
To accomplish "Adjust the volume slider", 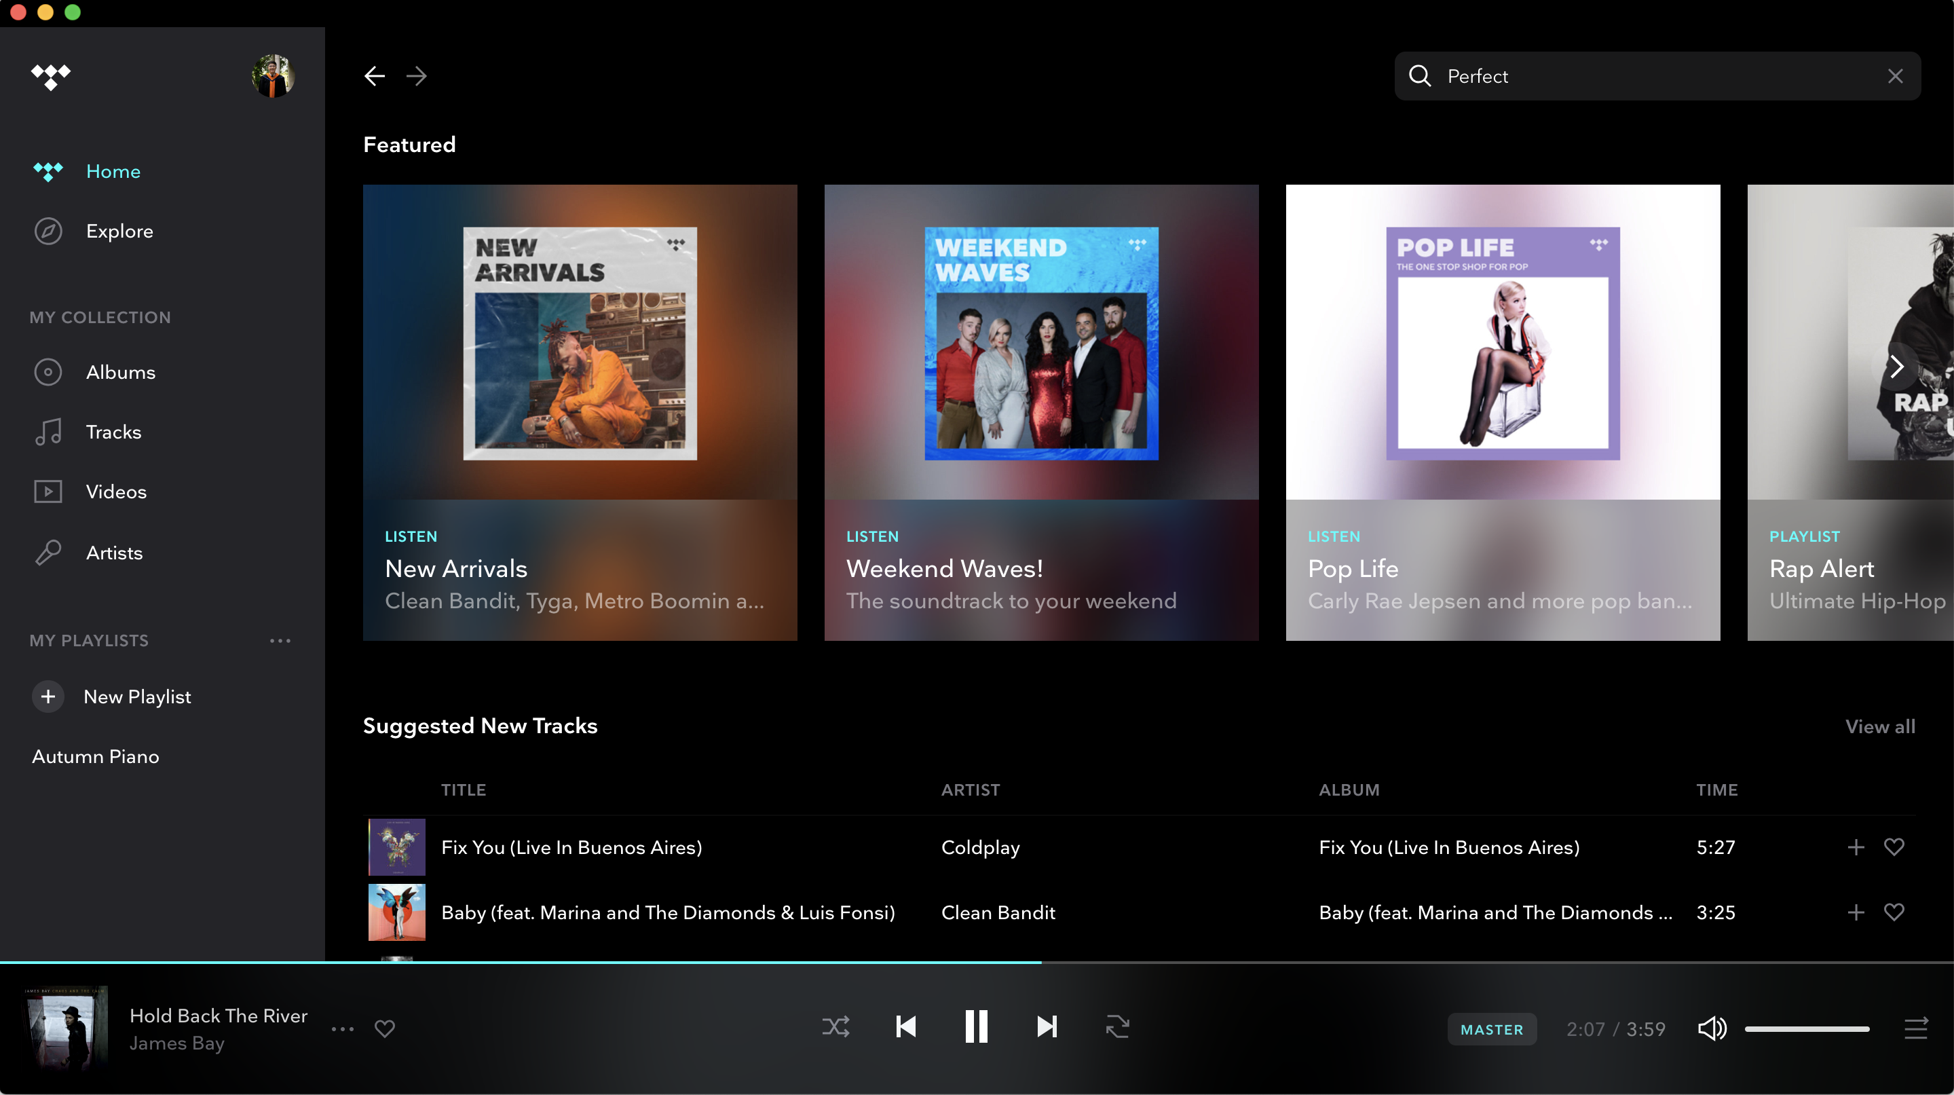I will pyautogui.click(x=1807, y=1030).
